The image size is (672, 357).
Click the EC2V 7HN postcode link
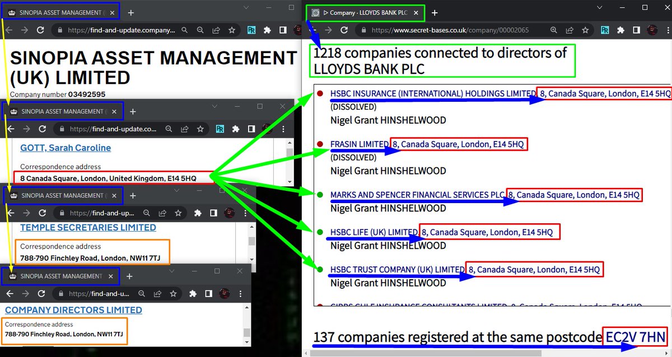tap(635, 337)
